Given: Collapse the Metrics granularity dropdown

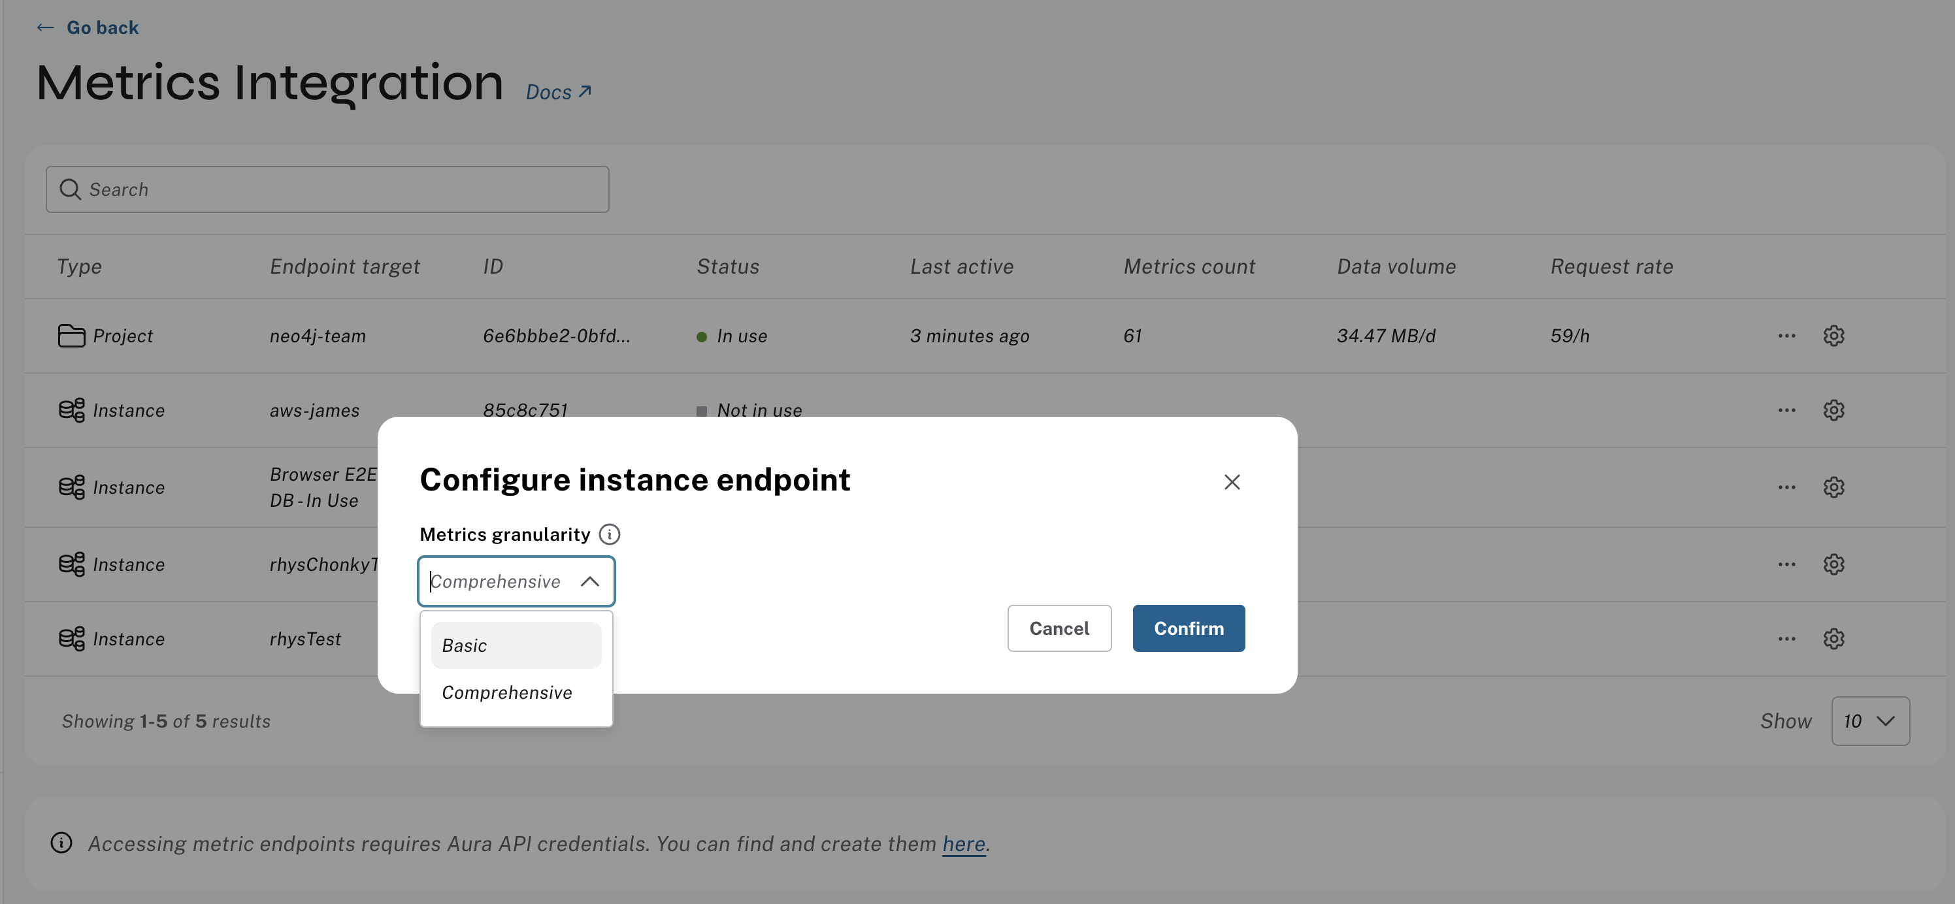Looking at the screenshot, I should [x=589, y=582].
